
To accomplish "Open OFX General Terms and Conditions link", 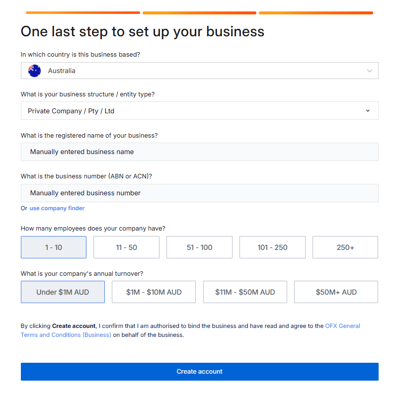I will click(x=342, y=326).
